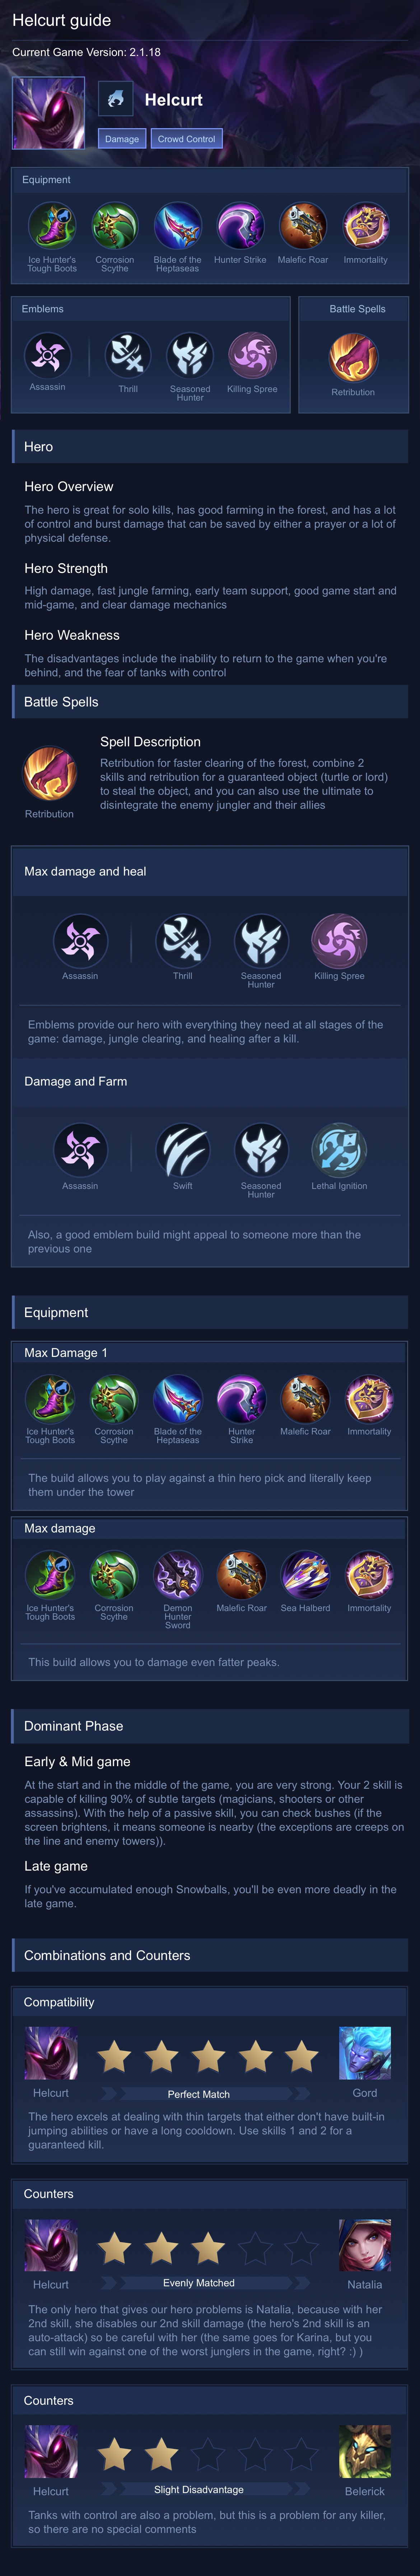
Task: Click the Damage tag button
Action: point(122,139)
